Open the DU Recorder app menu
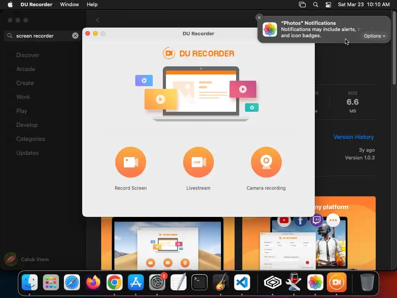The image size is (397, 298). (36, 4)
